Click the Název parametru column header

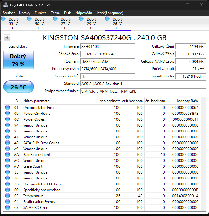point(60,101)
